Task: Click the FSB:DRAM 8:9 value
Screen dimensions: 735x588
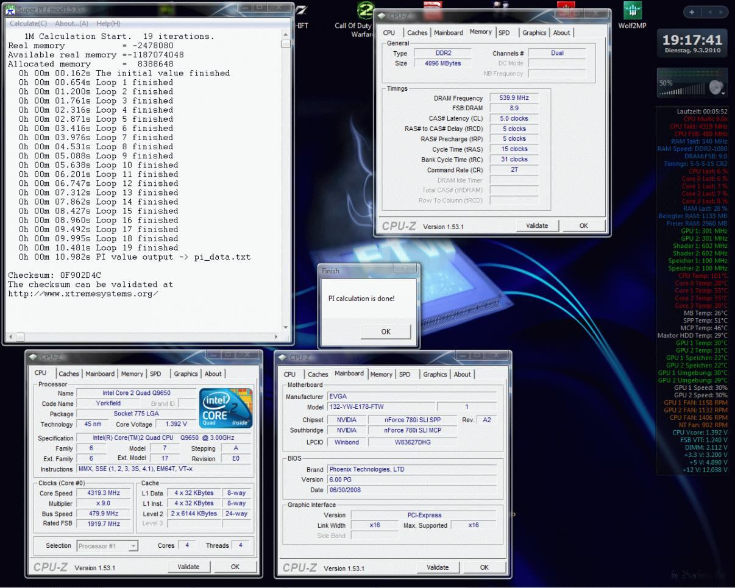Action: (x=514, y=108)
